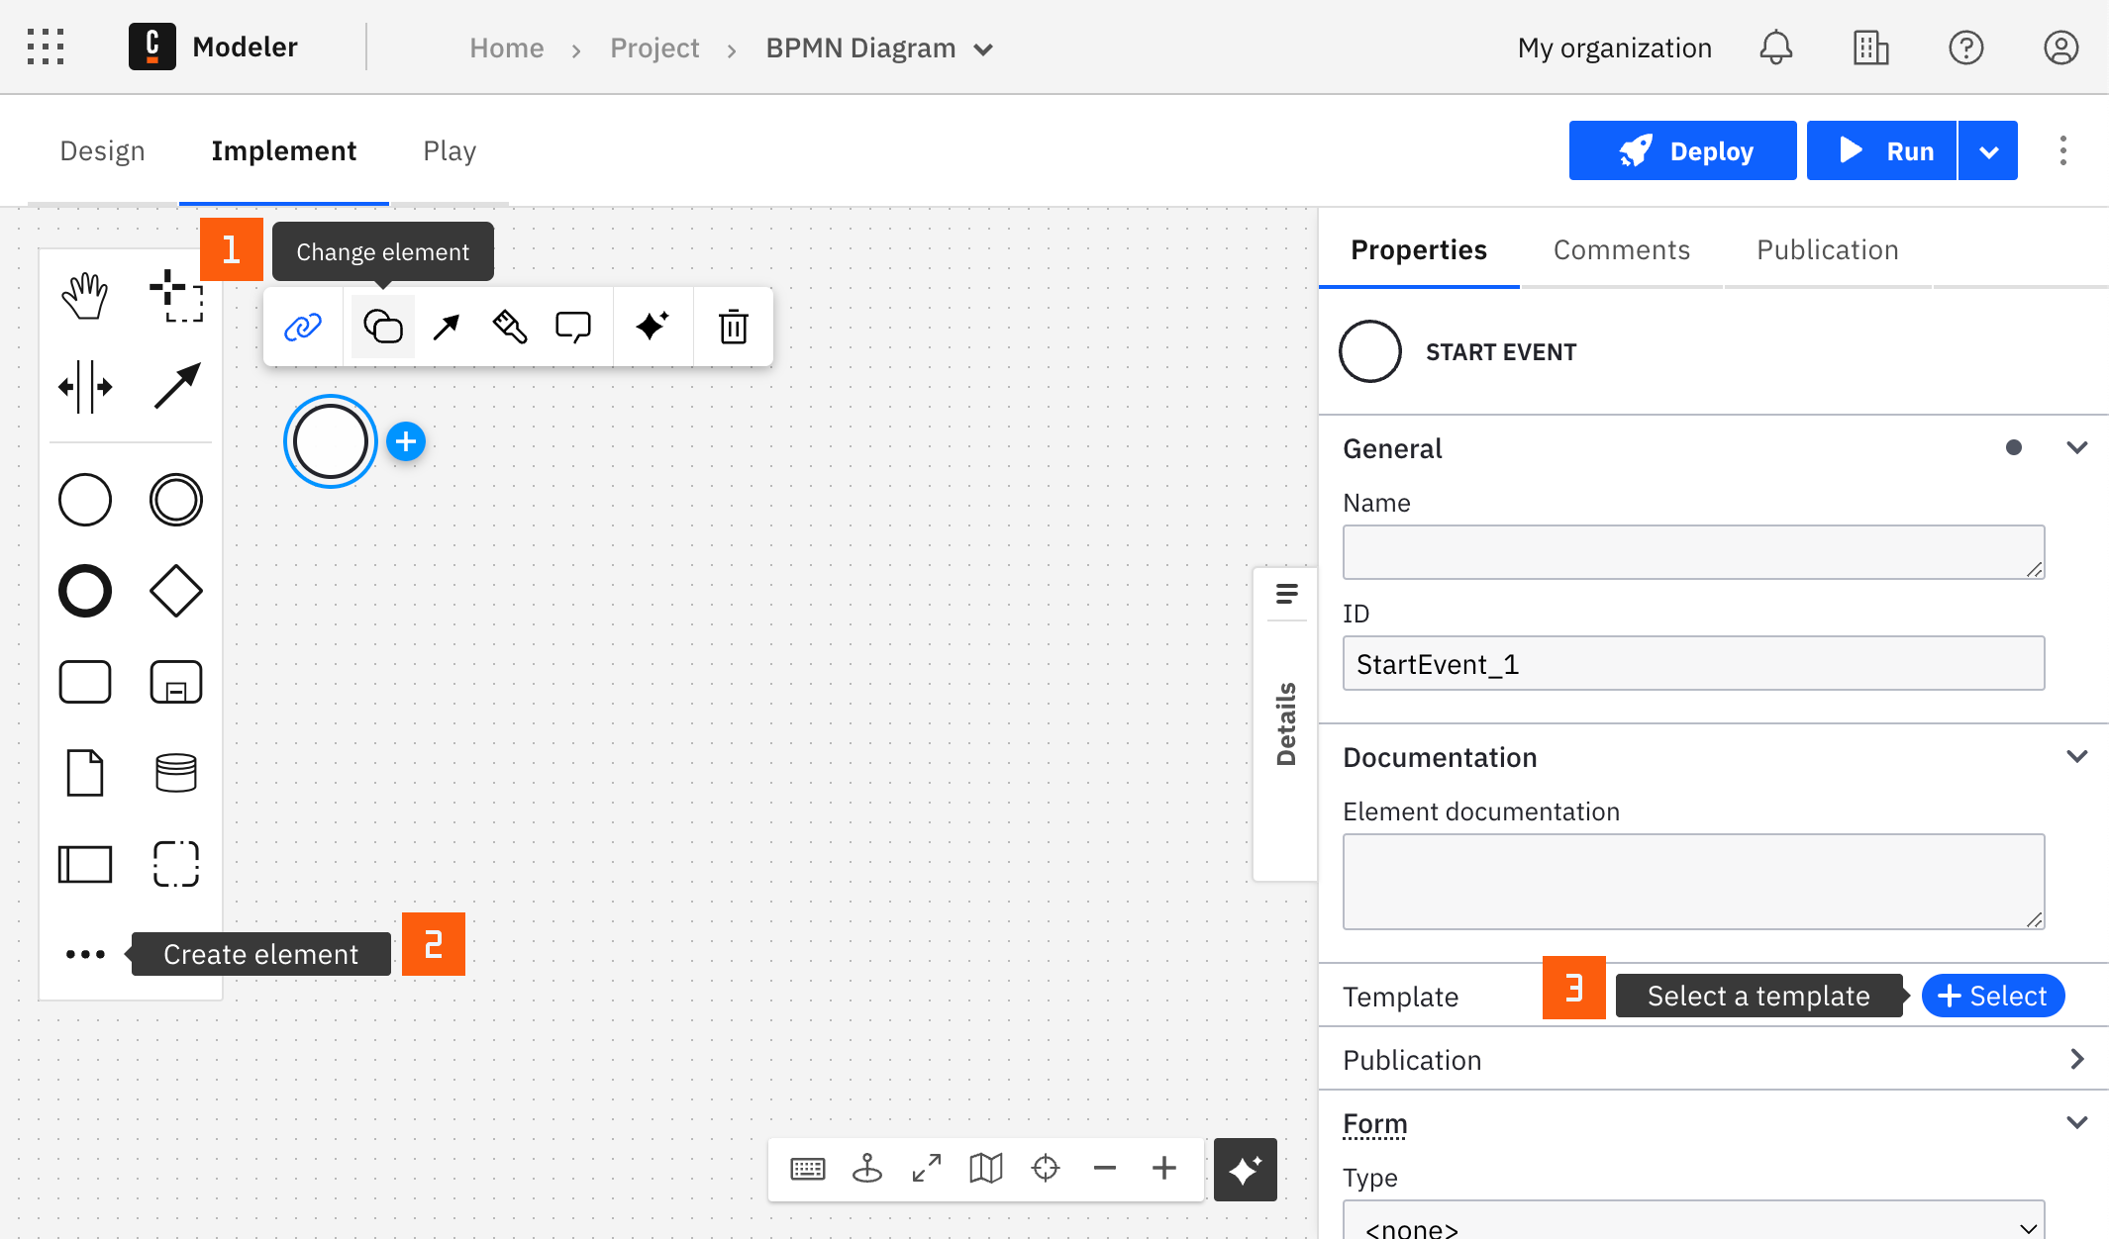Viewport: 2109px width, 1239px height.
Task: Switch to the Design tab
Action: pos(102,150)
